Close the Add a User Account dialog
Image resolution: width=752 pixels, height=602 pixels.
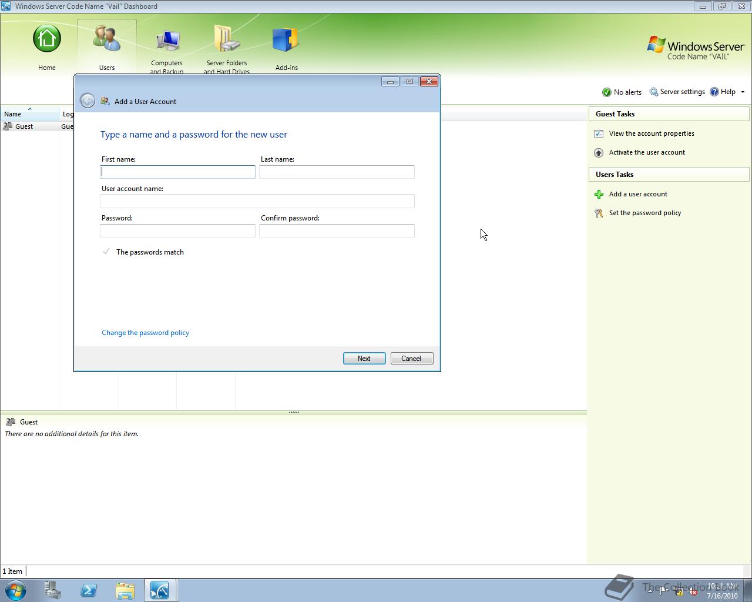(x=429, y=81)
